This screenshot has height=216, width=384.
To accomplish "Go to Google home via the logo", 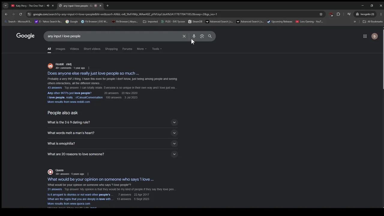I will tap(25, 36).
